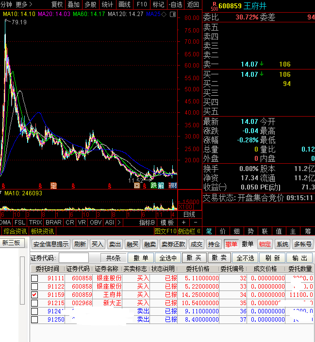Click the 返回 back button
Screen dimensions: 315x342
[x=193, y=4]
